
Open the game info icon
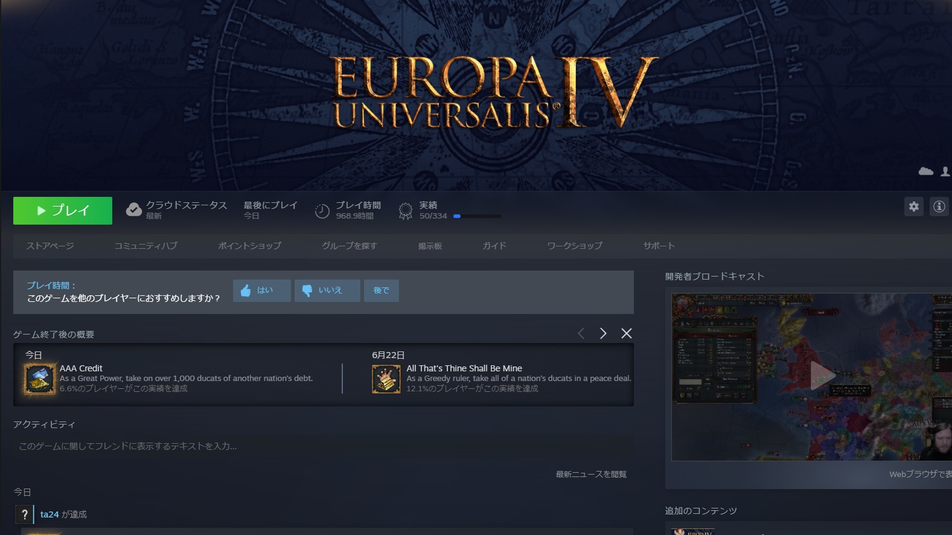(x=939, y=207)
